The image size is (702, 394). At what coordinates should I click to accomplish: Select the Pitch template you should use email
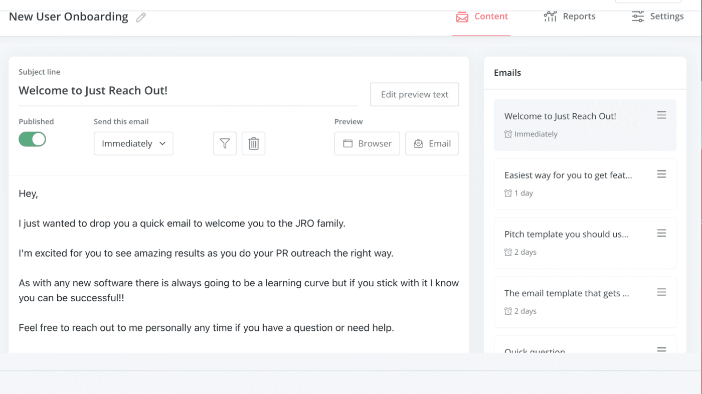585,243
